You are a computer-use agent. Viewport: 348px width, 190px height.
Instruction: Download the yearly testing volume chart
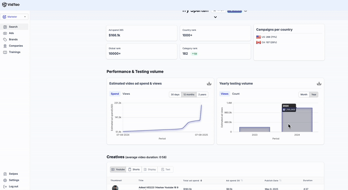click(319, 83)
